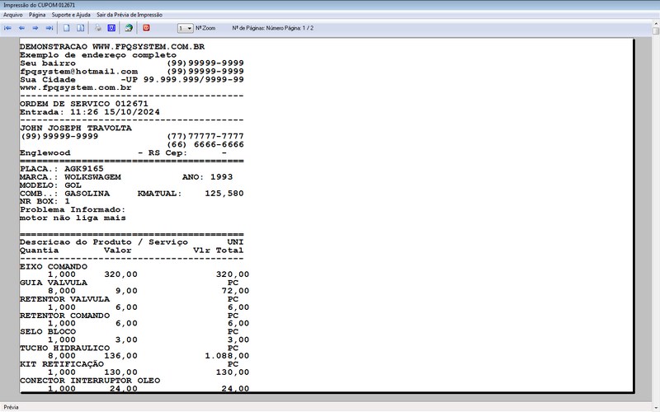Click the GUIA VALVULA item line
The image size is (660, 412).
54,283
